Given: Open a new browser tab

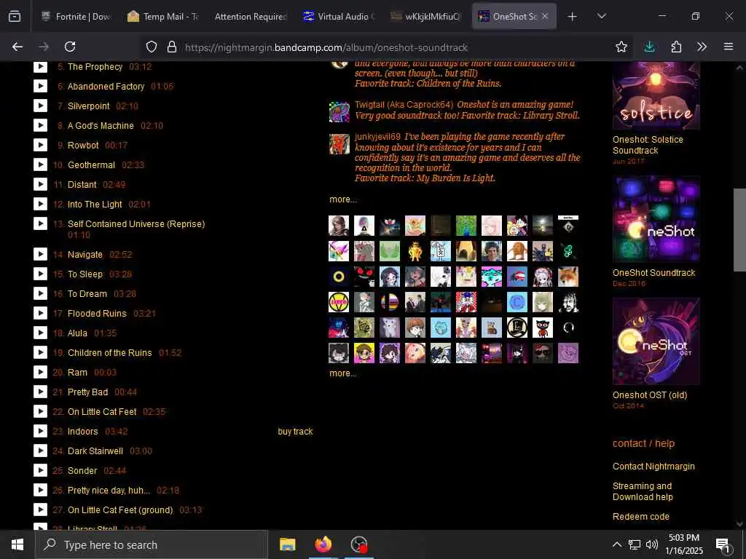Looking at the screenshot, I should pos(573,16).
